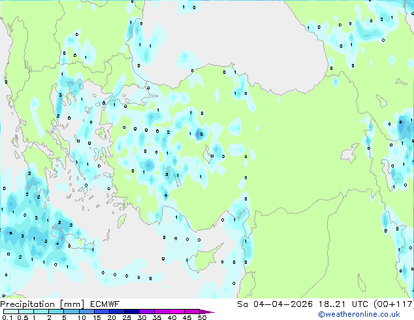Click the '(00+117)' forecast offset text
This screenshot has height=320, width=414.
click(394, 304)
